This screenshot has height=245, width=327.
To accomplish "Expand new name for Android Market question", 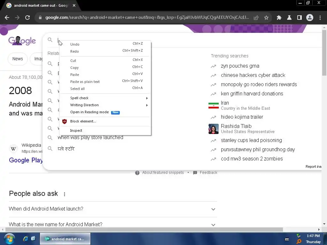I will (213, 225).
